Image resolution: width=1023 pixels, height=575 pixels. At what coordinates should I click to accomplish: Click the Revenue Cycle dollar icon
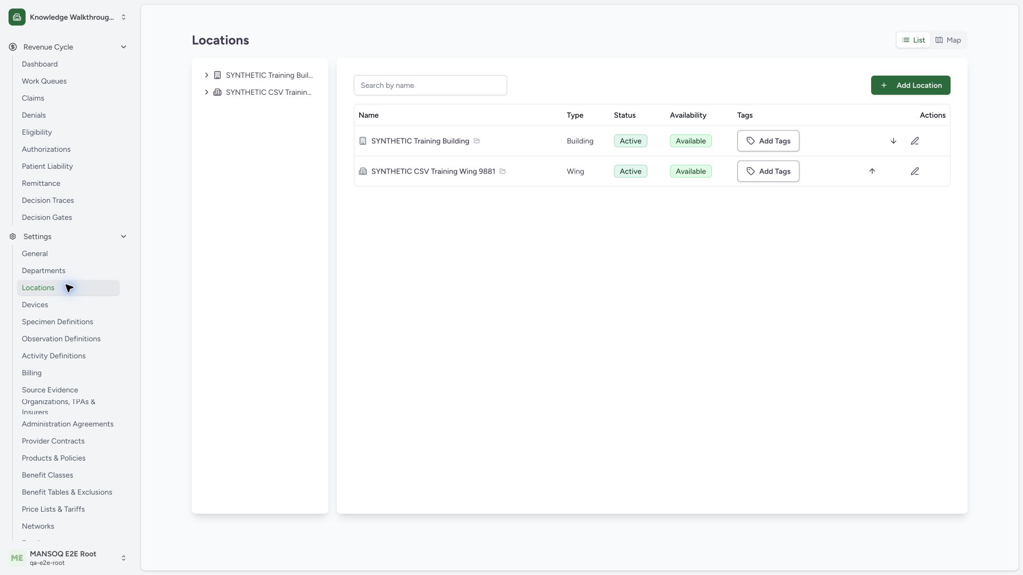coord(13,47)
